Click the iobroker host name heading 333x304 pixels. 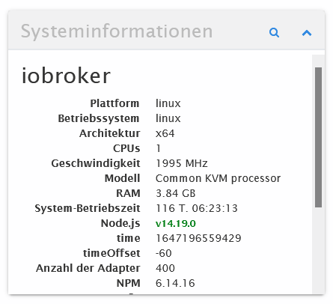pos(66,76)
